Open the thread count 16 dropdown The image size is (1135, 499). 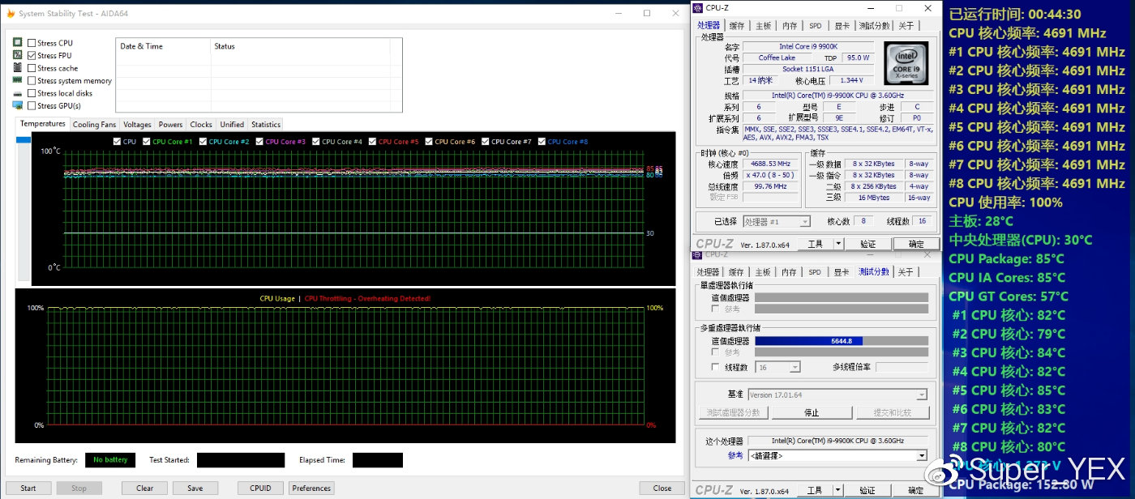click(777, 367)
